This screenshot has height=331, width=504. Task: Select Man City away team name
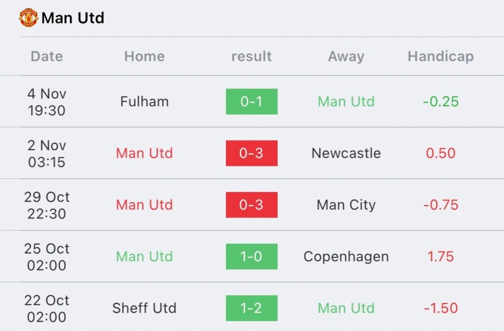(346, 205)
